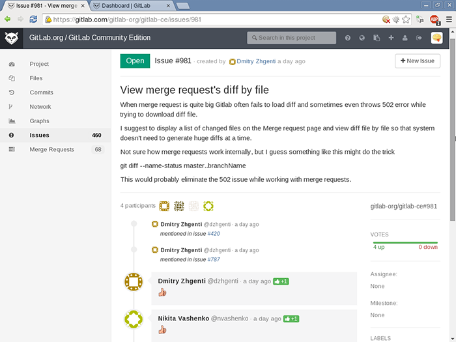Viewport: 456px width, 342px height.
Task: Click the Open status badge
Action: point(135,61)
